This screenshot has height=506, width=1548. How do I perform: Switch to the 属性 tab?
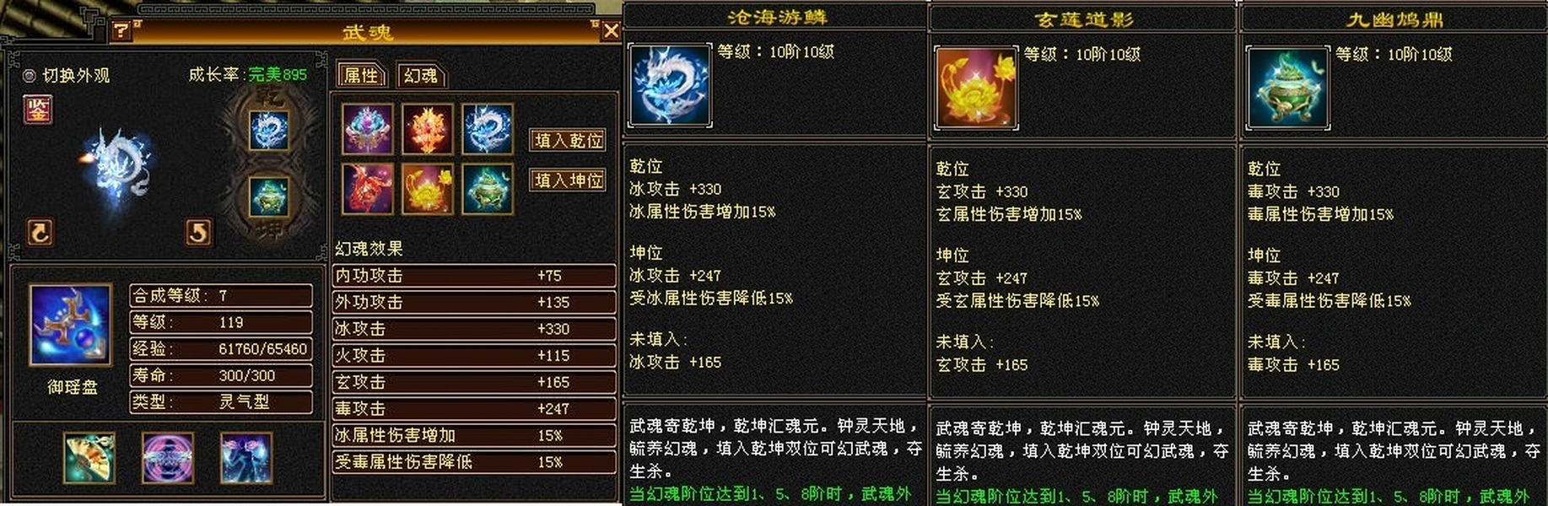point(361,75)
